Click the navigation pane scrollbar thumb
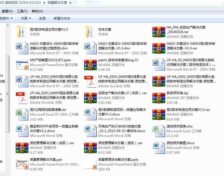224x176 pixels. pyautogui.click(x=8, y=94)
